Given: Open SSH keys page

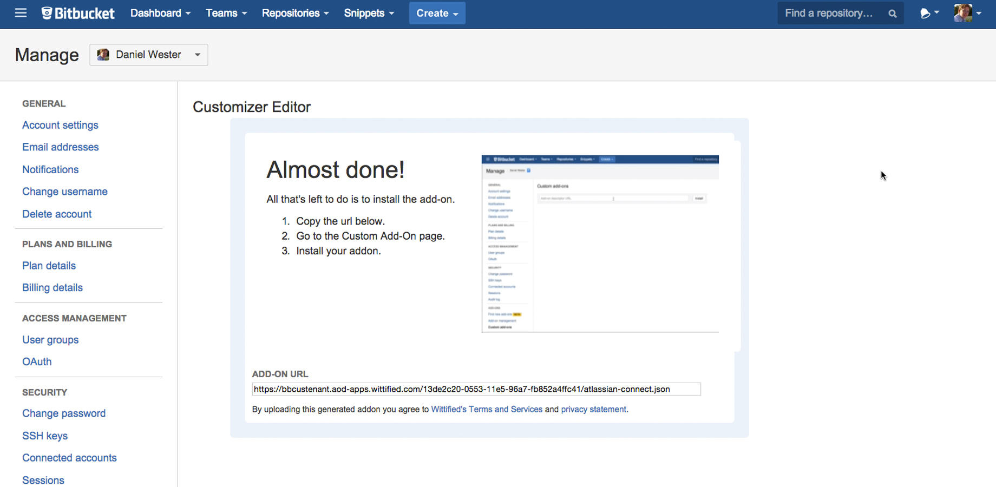Looking at the screenshot, I should pos(45,436).
